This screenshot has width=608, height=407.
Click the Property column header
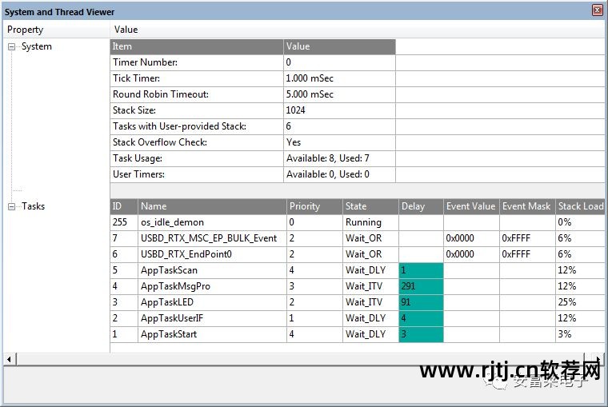[x=26, y=30]
